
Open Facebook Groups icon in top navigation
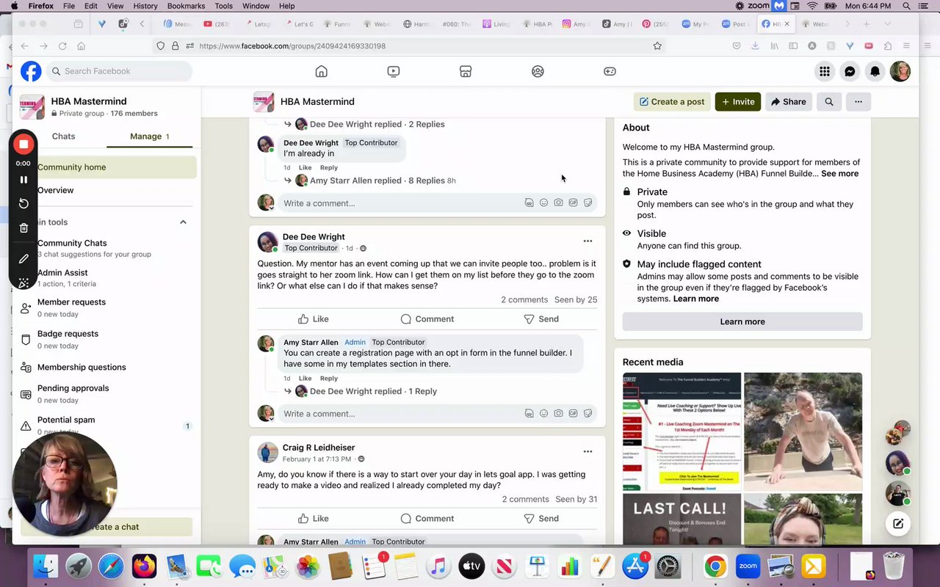tap(538, 71)
